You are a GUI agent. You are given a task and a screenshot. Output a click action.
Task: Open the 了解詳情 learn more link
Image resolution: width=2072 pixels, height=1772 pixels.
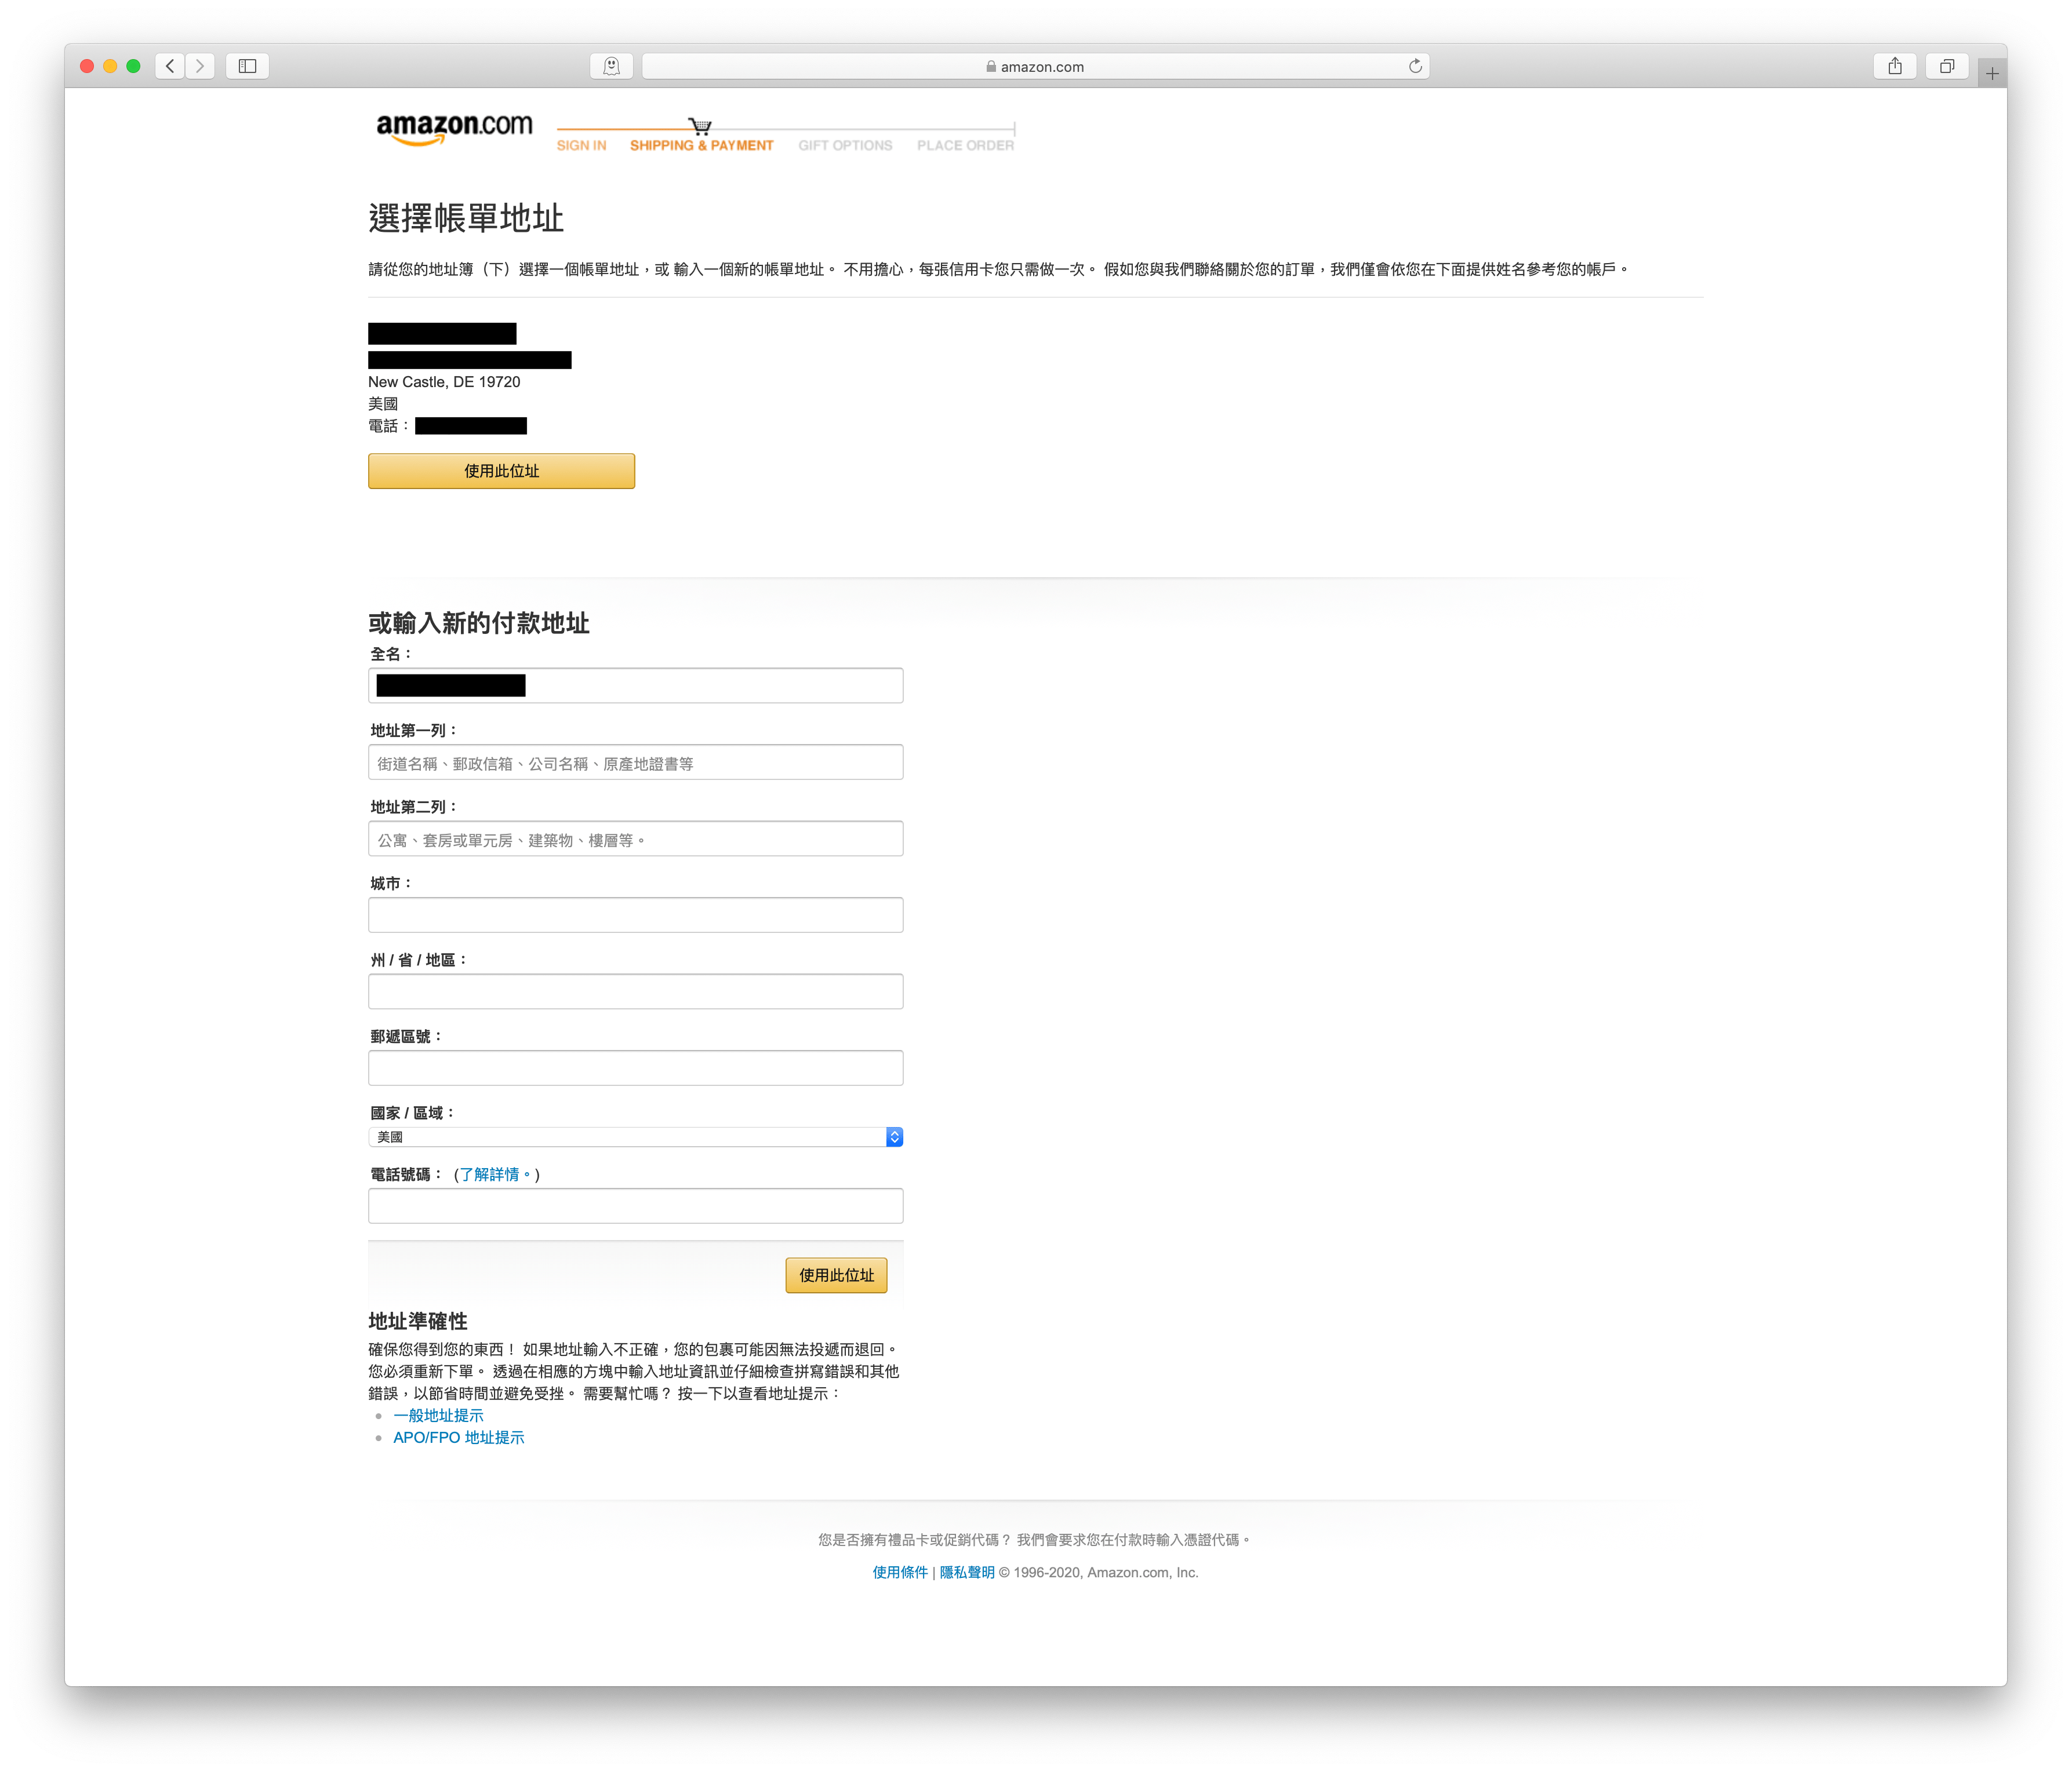click(496, 1175)
